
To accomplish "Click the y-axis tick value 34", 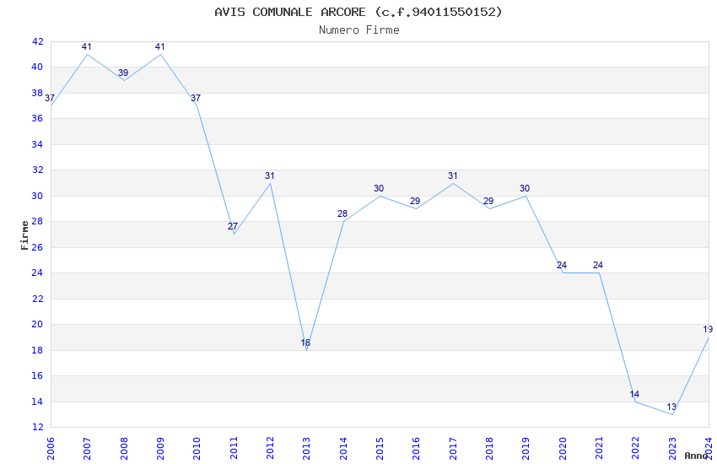I will point(37,144).
